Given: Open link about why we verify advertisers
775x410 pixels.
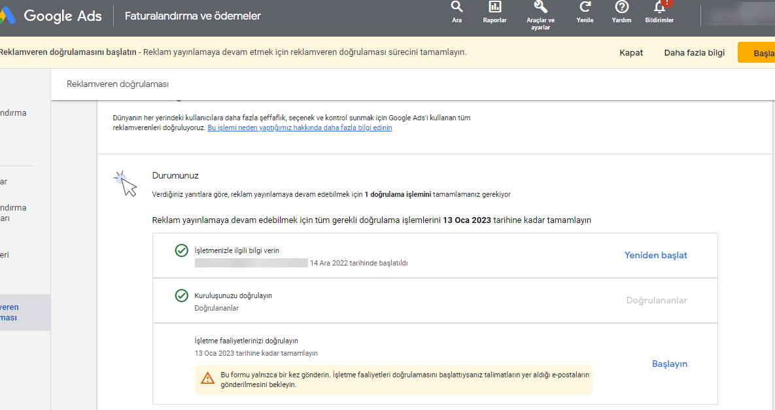Looking at the screenshot, I should [300, 128].
